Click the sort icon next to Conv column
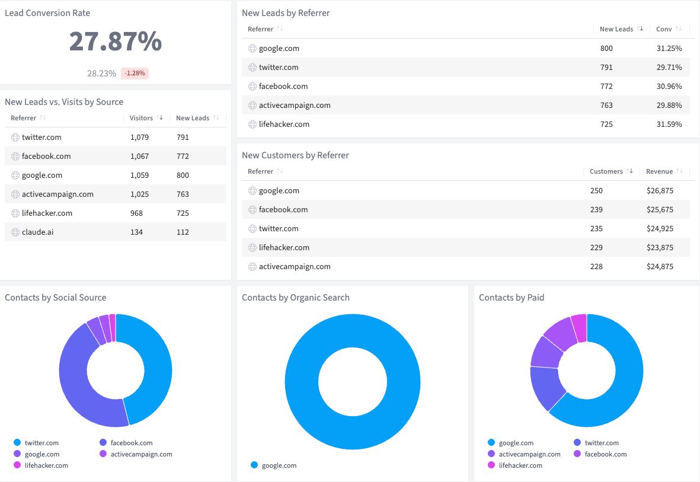Screen dimensions: 700x482 [679, 29]
